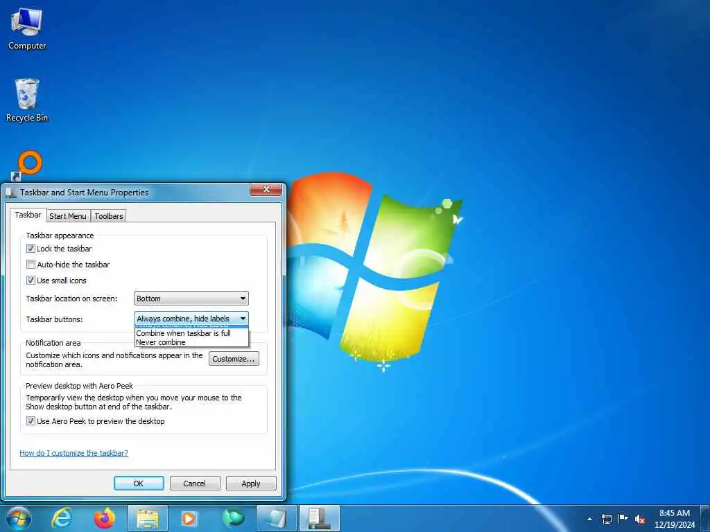The width and height of the screenshot is (710, 532).
Task: Open Windows Explorer folder taskbar icon
Action: tap(148, 518)
